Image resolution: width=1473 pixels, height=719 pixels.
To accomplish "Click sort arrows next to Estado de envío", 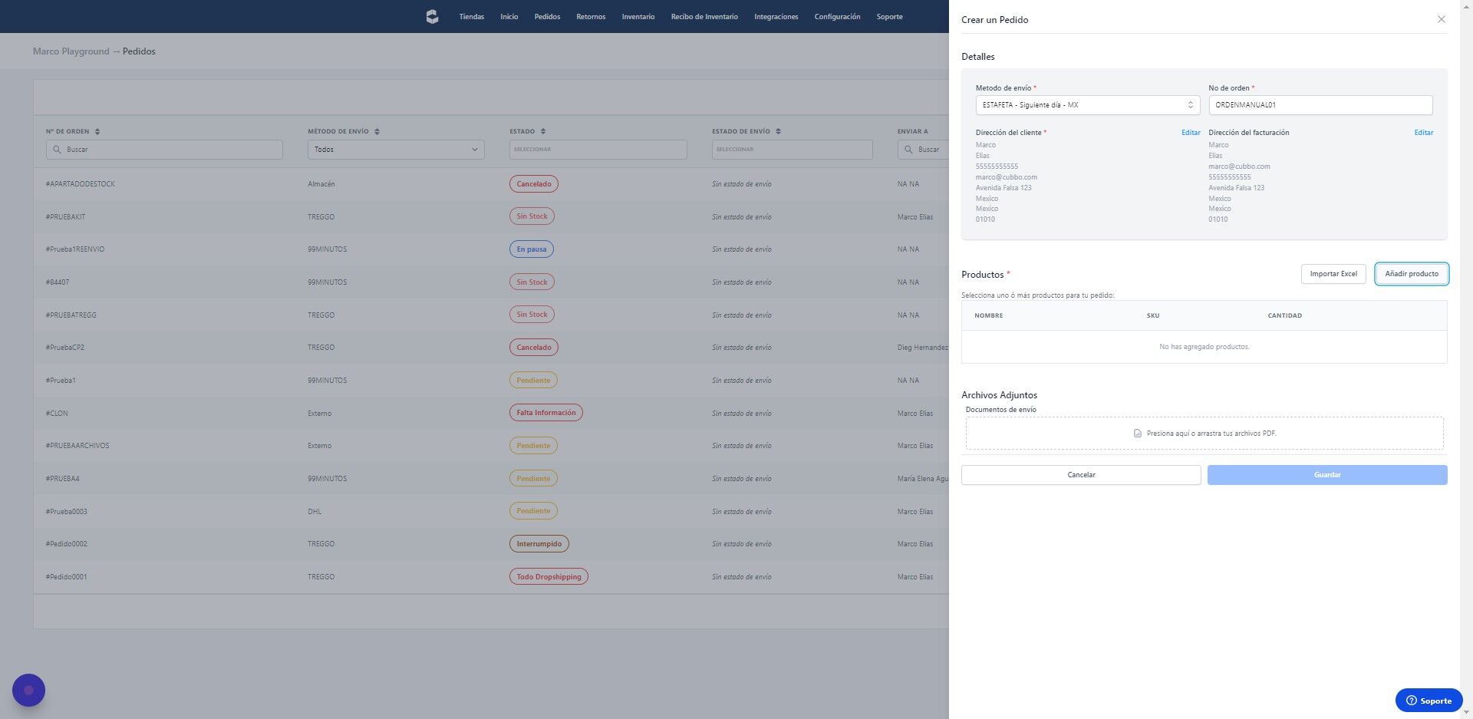I will pos(778,131).
